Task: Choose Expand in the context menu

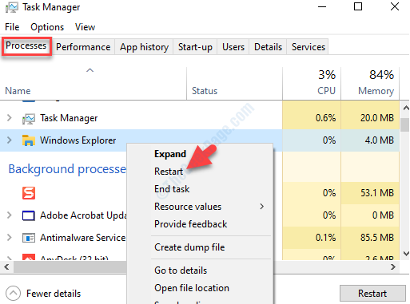Action: 170,154
